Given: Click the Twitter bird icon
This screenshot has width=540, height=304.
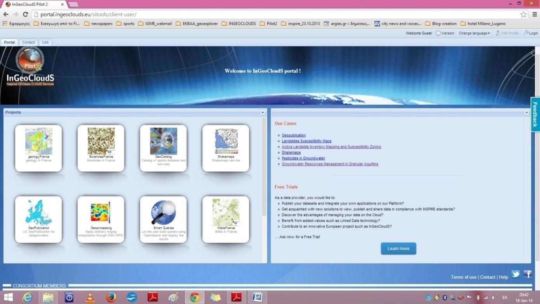Looking at the screenshot, I should tap(515, 274).
